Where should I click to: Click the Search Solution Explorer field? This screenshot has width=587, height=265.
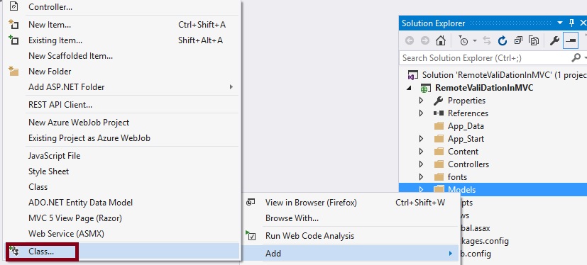(x=485, y=58)
